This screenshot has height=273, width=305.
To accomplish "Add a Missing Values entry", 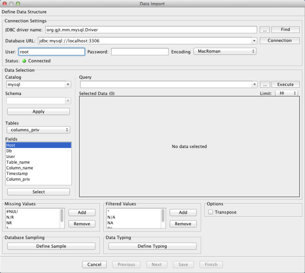I will pyautogui.click(x=82, y=212).
